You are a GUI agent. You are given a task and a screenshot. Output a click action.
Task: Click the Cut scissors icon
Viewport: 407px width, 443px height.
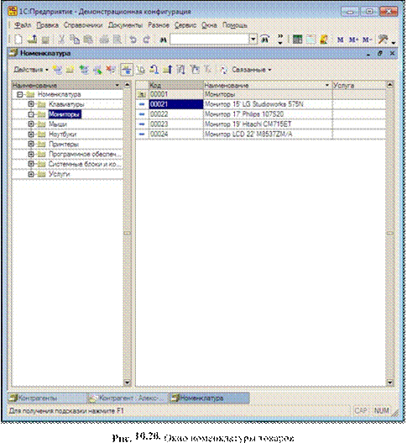61,40
